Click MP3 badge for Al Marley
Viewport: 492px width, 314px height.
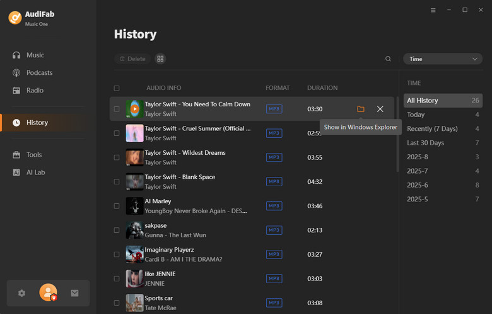[x=274, y=206]
